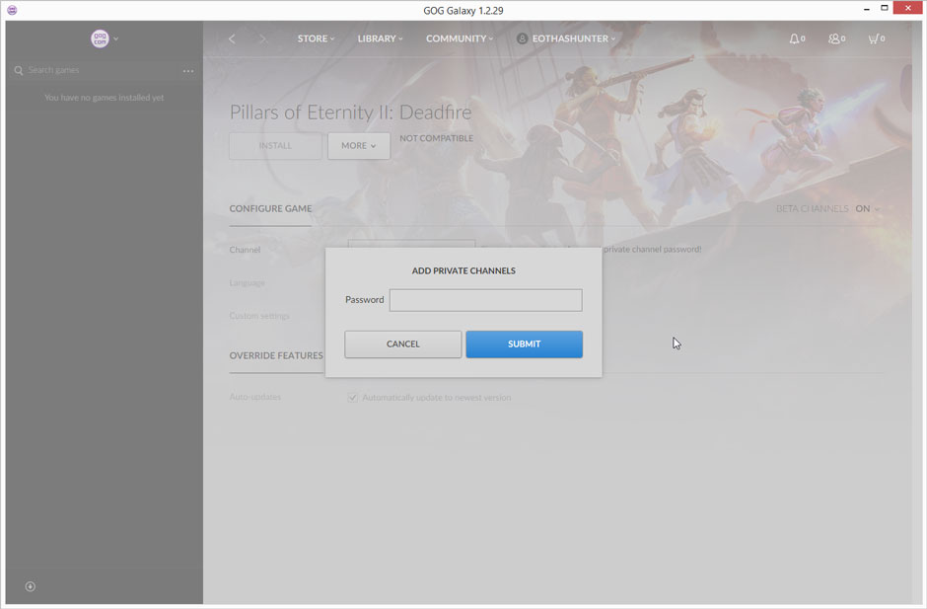Click the NOT COMPATIBLE label
Viewport: 927px width, 609px height.
point(436,138)
